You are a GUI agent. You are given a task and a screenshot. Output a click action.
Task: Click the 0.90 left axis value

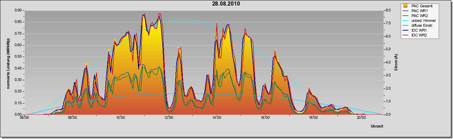[x=18, y=10]
